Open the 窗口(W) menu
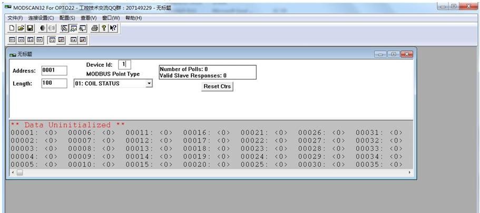Viewport: 480px width, 213px height. (x=111, y=18)
